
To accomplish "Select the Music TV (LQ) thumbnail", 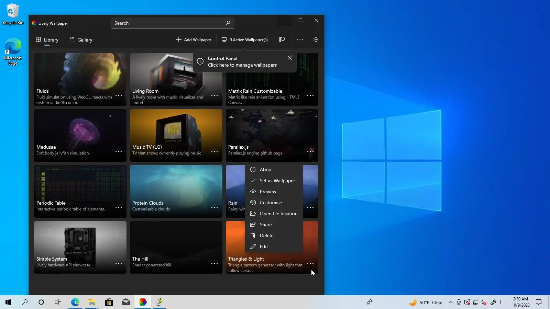I will click(176, 135).
